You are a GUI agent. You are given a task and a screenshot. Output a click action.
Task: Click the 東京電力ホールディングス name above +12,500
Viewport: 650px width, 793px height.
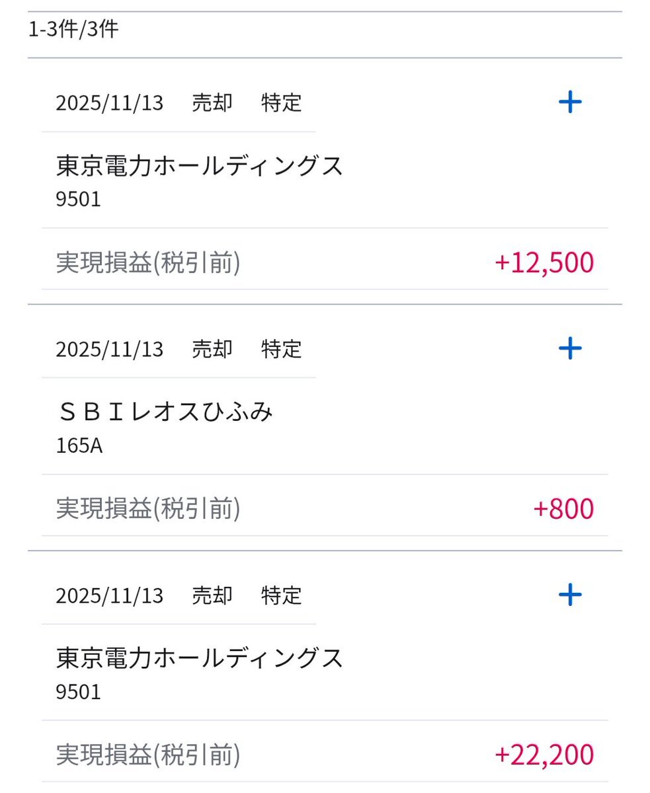[200, 166]
